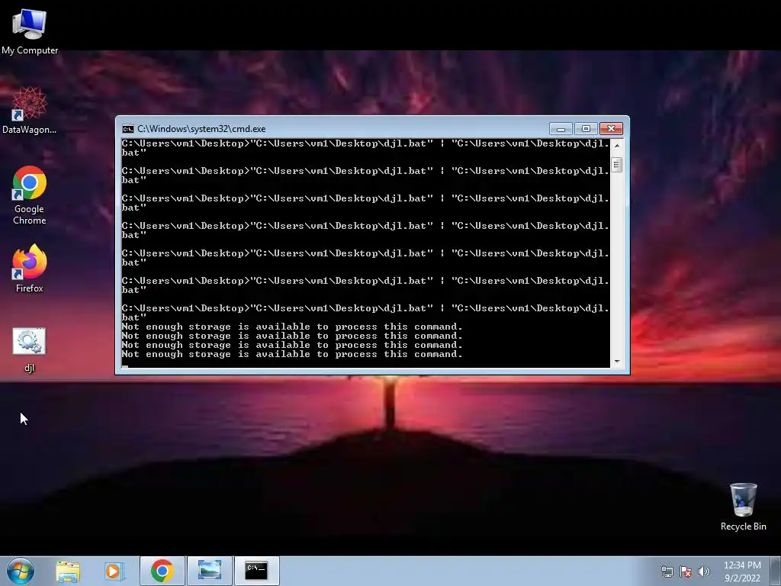Launch Google Chrome from the desktop
Image resolution: width=781 pixels, height=586 pixels.
coord(30,195)
